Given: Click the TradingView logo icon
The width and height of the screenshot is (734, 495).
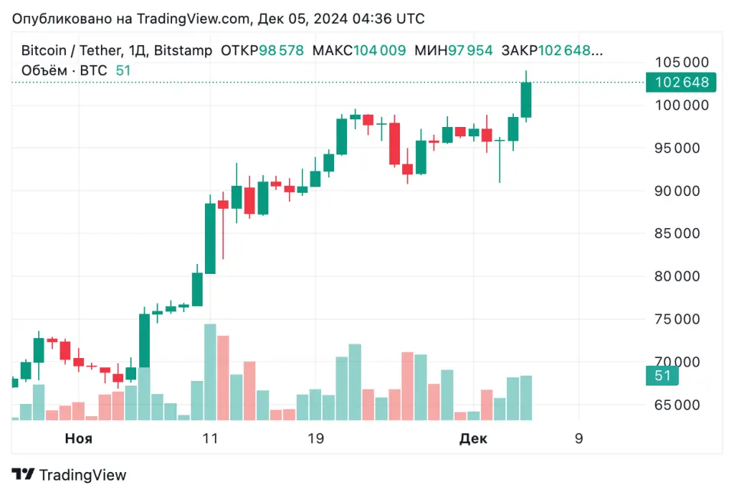Looking at the screenshot, I should coord(23,474).
